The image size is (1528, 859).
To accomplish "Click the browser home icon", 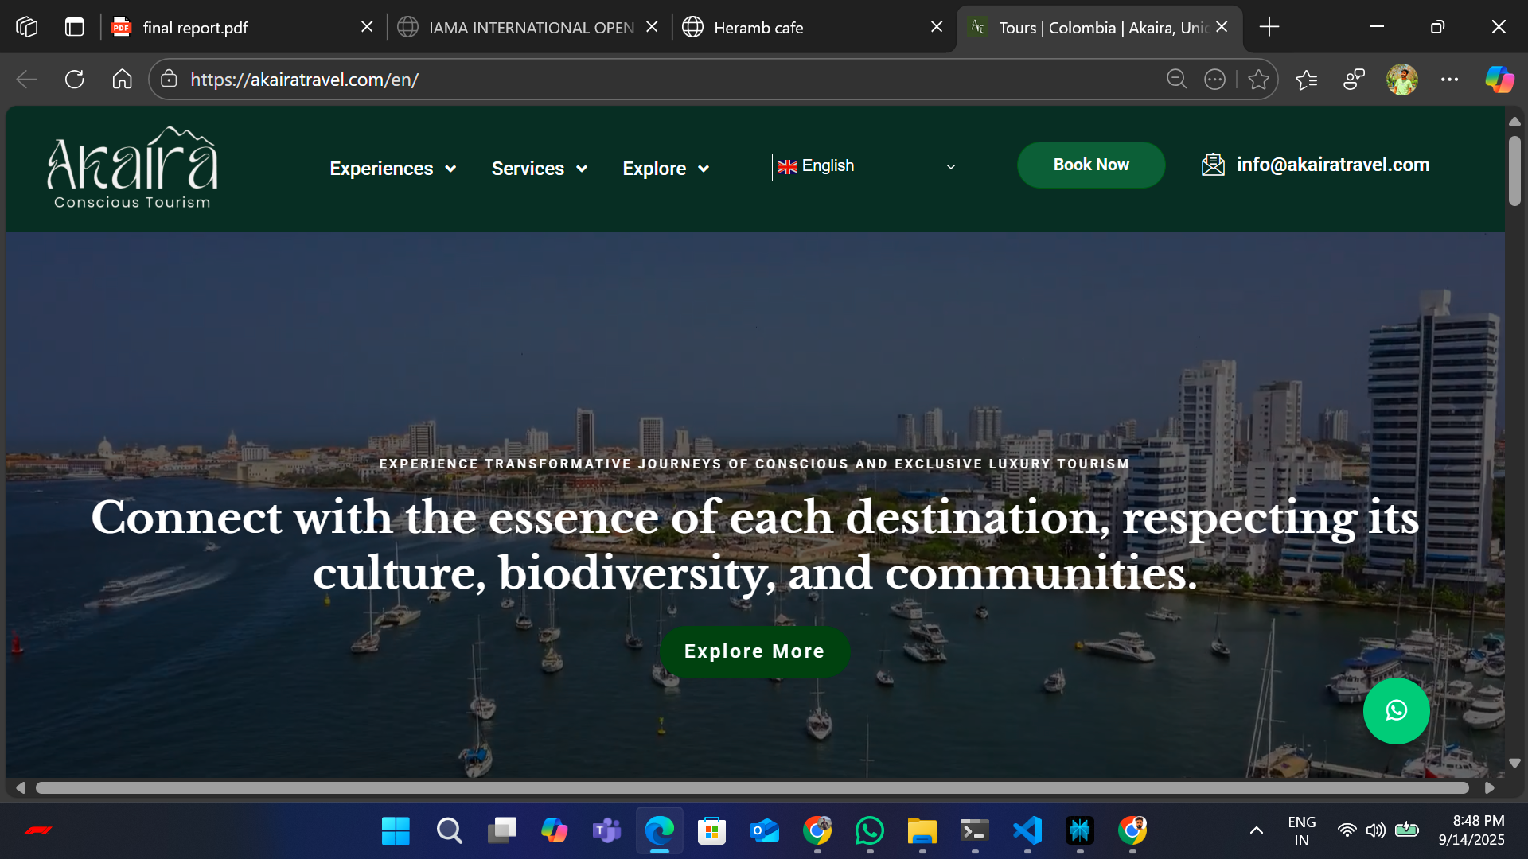I will (122, 80).
